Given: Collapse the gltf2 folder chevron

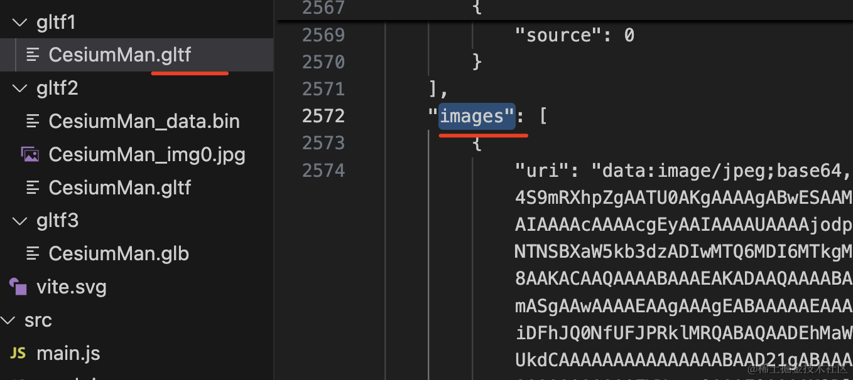Looking at the screenshot, I should 20,88.
